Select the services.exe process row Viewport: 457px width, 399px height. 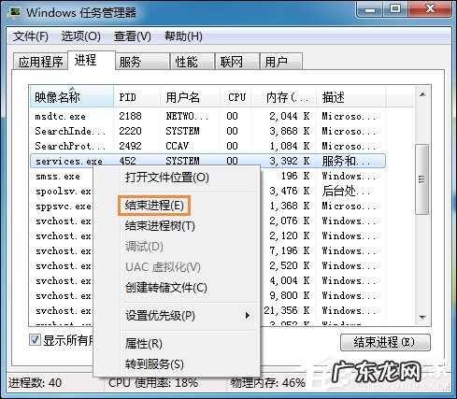[207, 161]
